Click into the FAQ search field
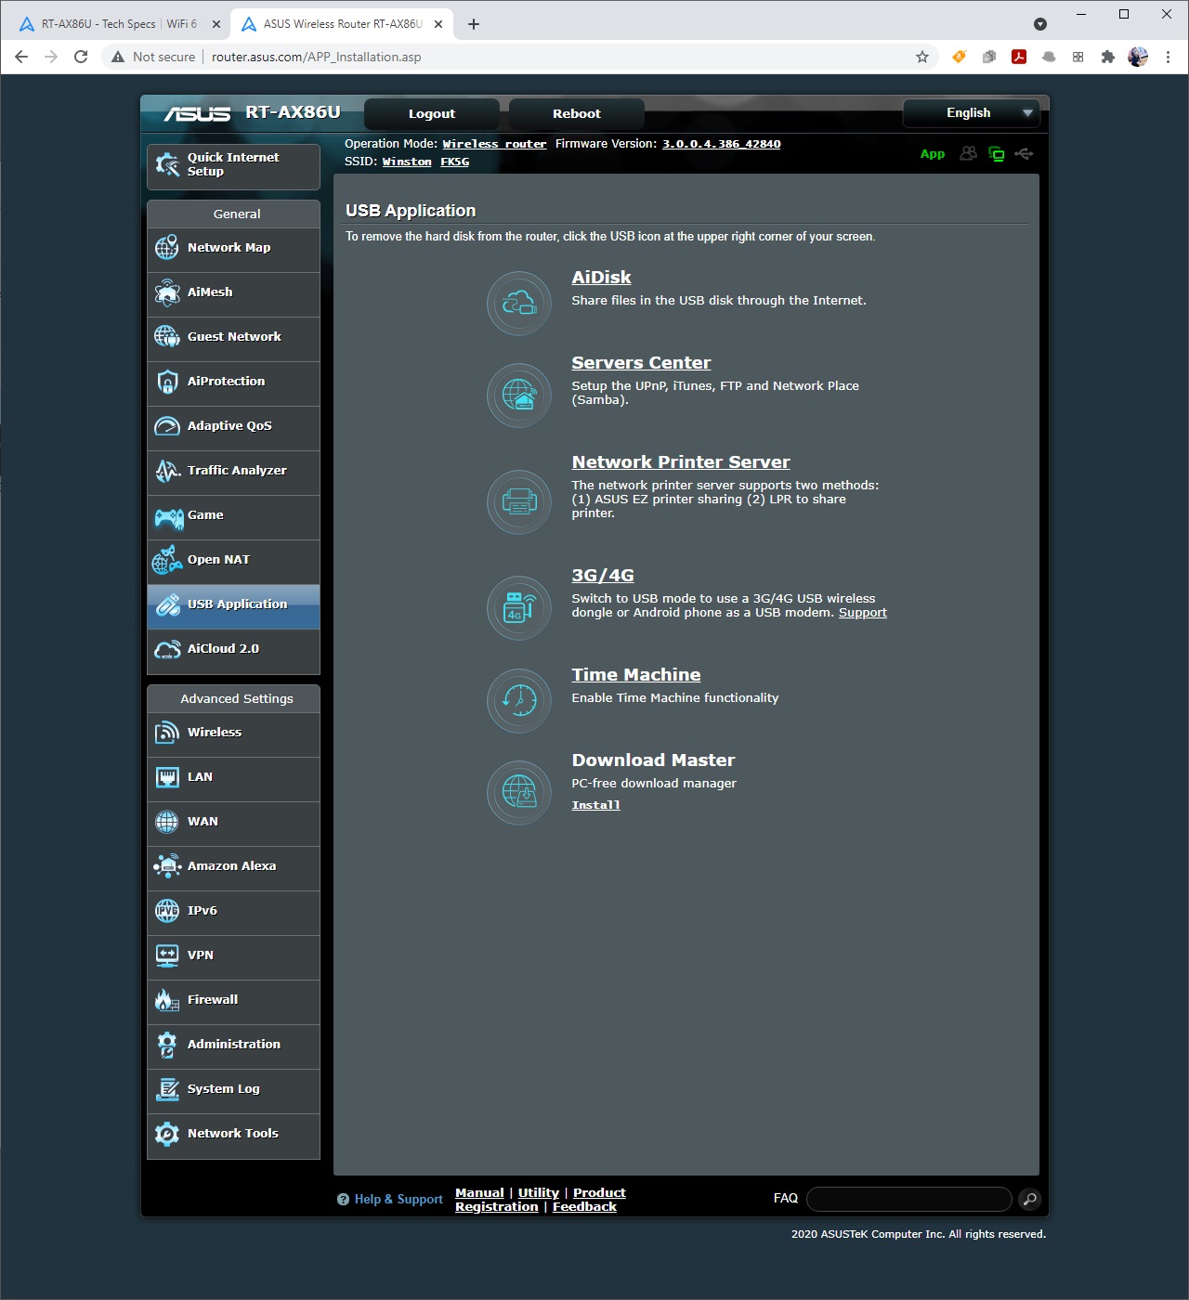 pyautogui.click(x=908, y=1199)
